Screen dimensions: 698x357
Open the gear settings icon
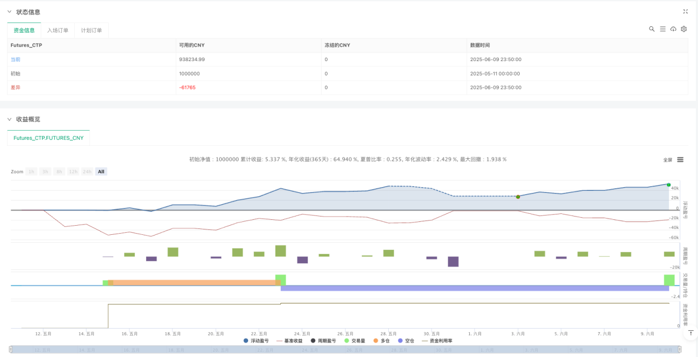(x=684, y=29)
